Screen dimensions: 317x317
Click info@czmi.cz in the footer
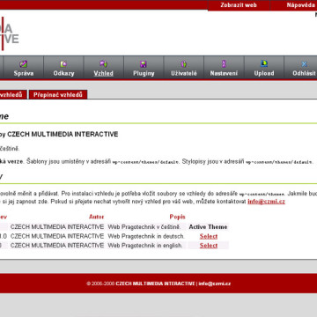pyautogui.click(x=215, y=284)
